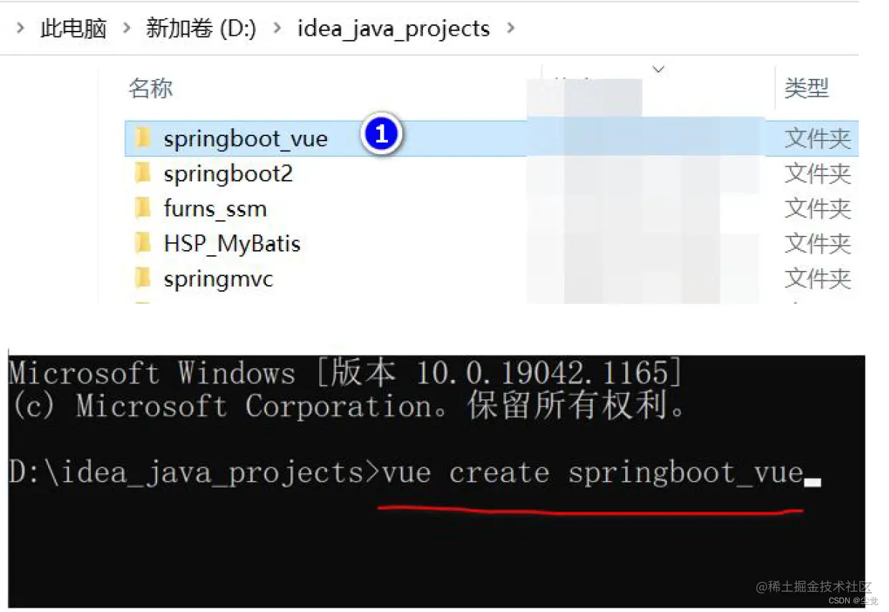Viewport: 889px width, 612px height.
Task: Click idea_java_projects breadcrumb in address bar
Action: coord(394,29)
